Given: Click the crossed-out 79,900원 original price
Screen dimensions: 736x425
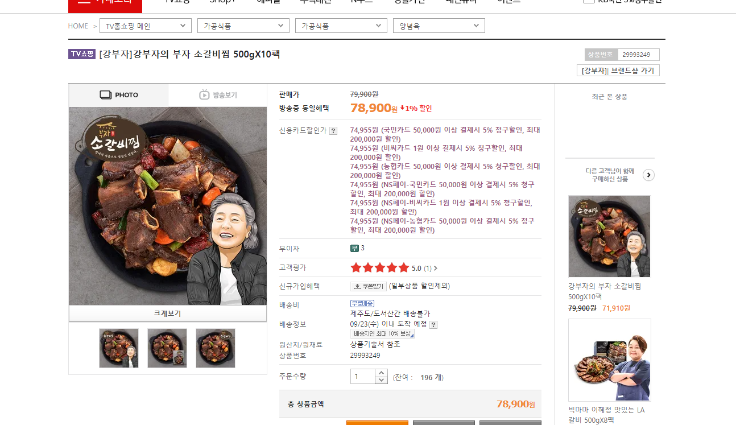Looking at the screenshot, I should [364, 94].
